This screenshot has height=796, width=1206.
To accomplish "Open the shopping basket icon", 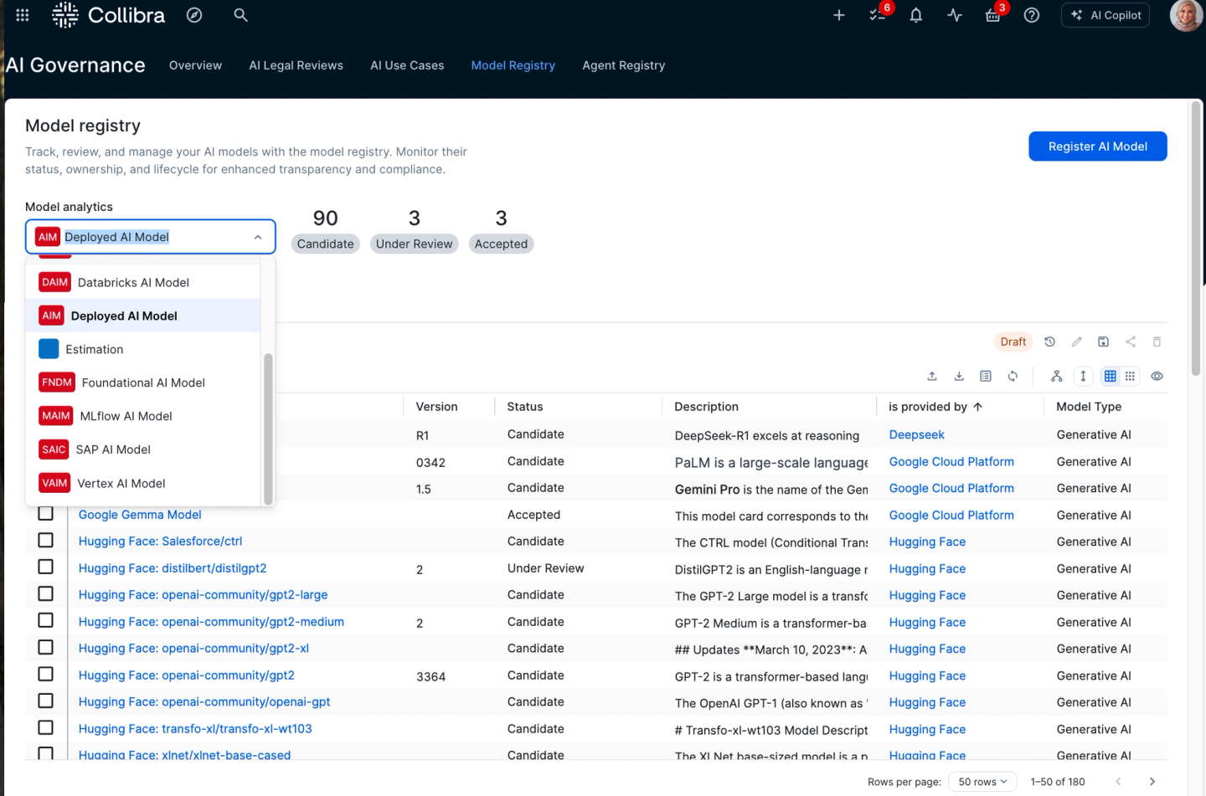I will click(993, 15).
